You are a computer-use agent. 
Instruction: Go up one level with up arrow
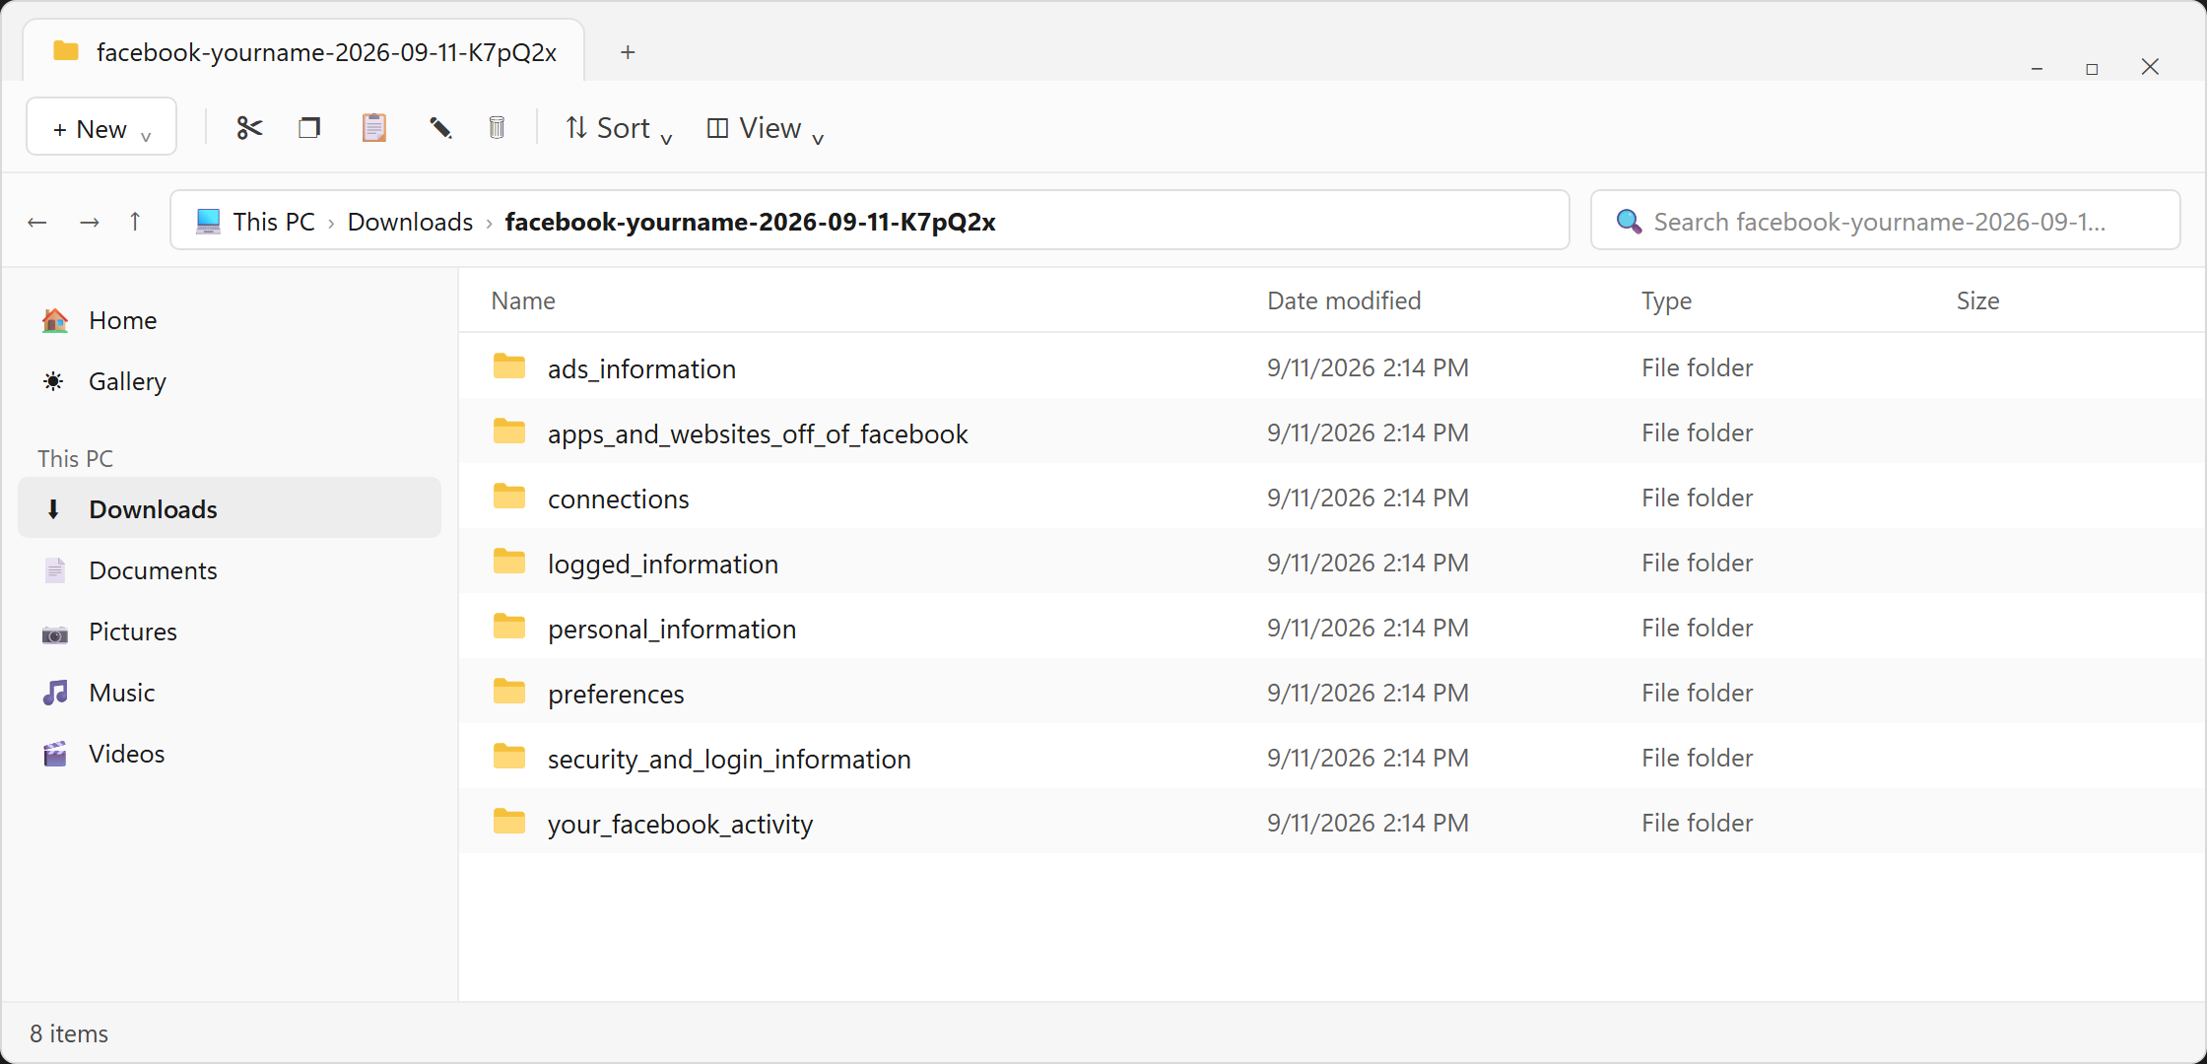point(135,221)
